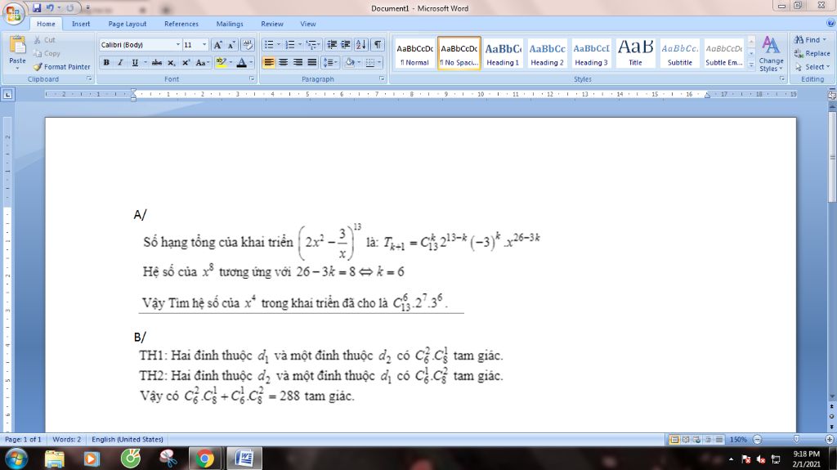
Task: Apply superscript formatting
Action: (186, 62)
